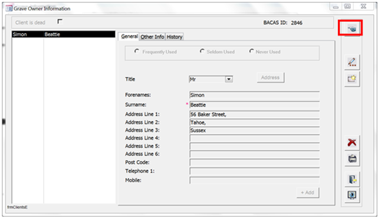Click the pointing-hand icon button
Viewport: 378px width, 218px height.
click(x=352, y=29)
